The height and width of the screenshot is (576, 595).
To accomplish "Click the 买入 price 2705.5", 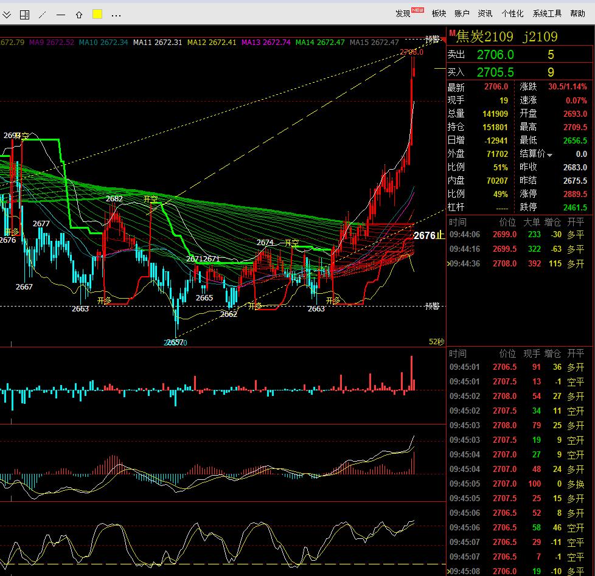I will [x=495, y=72].
